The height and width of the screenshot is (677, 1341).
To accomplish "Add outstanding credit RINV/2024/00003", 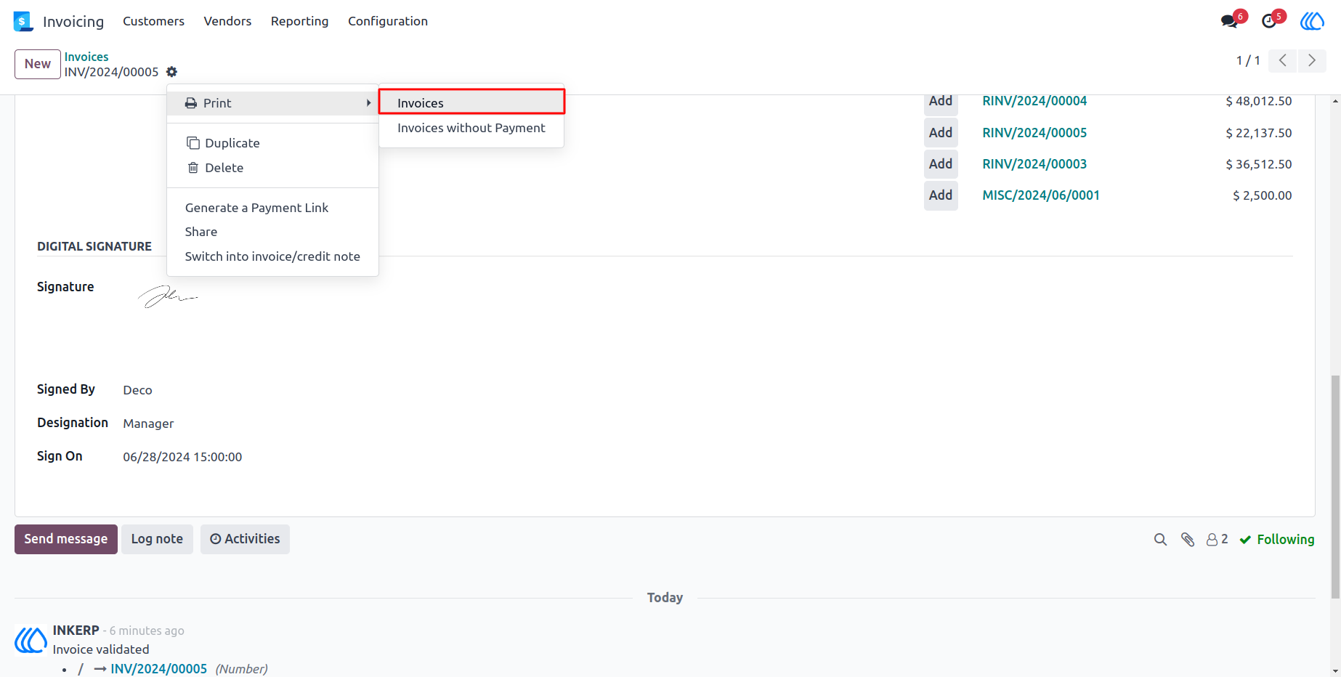I will pos(941,163).
